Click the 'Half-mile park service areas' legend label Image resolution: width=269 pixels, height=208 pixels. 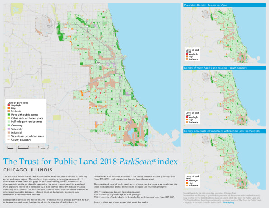coord(27,122)
